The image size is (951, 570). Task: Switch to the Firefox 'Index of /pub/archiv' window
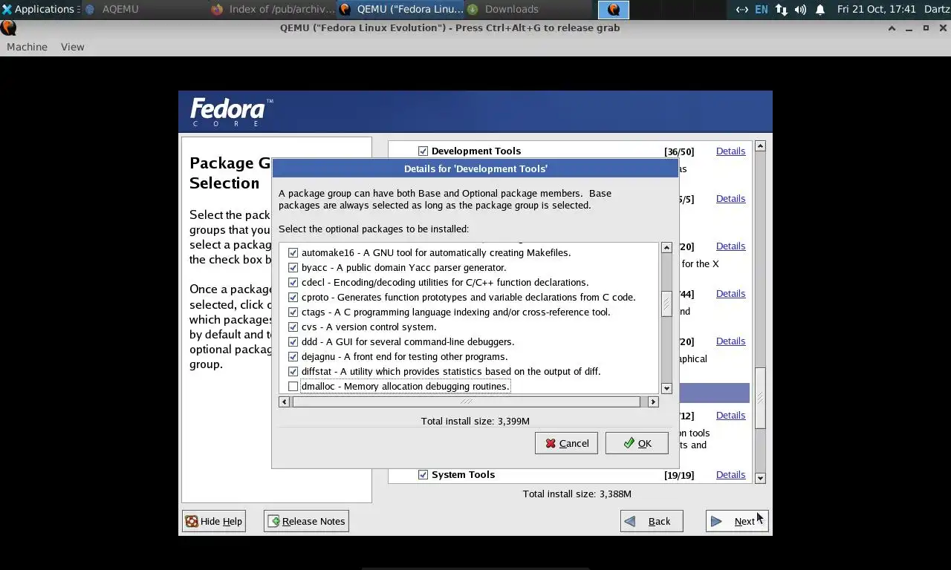(271, 9)
